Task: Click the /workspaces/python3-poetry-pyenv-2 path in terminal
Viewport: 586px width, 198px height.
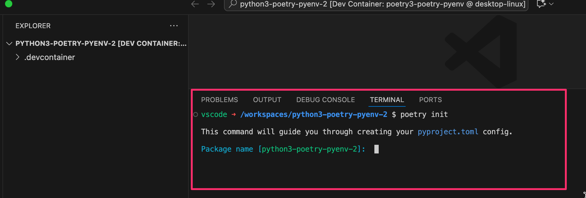Action: coord(314,114)
